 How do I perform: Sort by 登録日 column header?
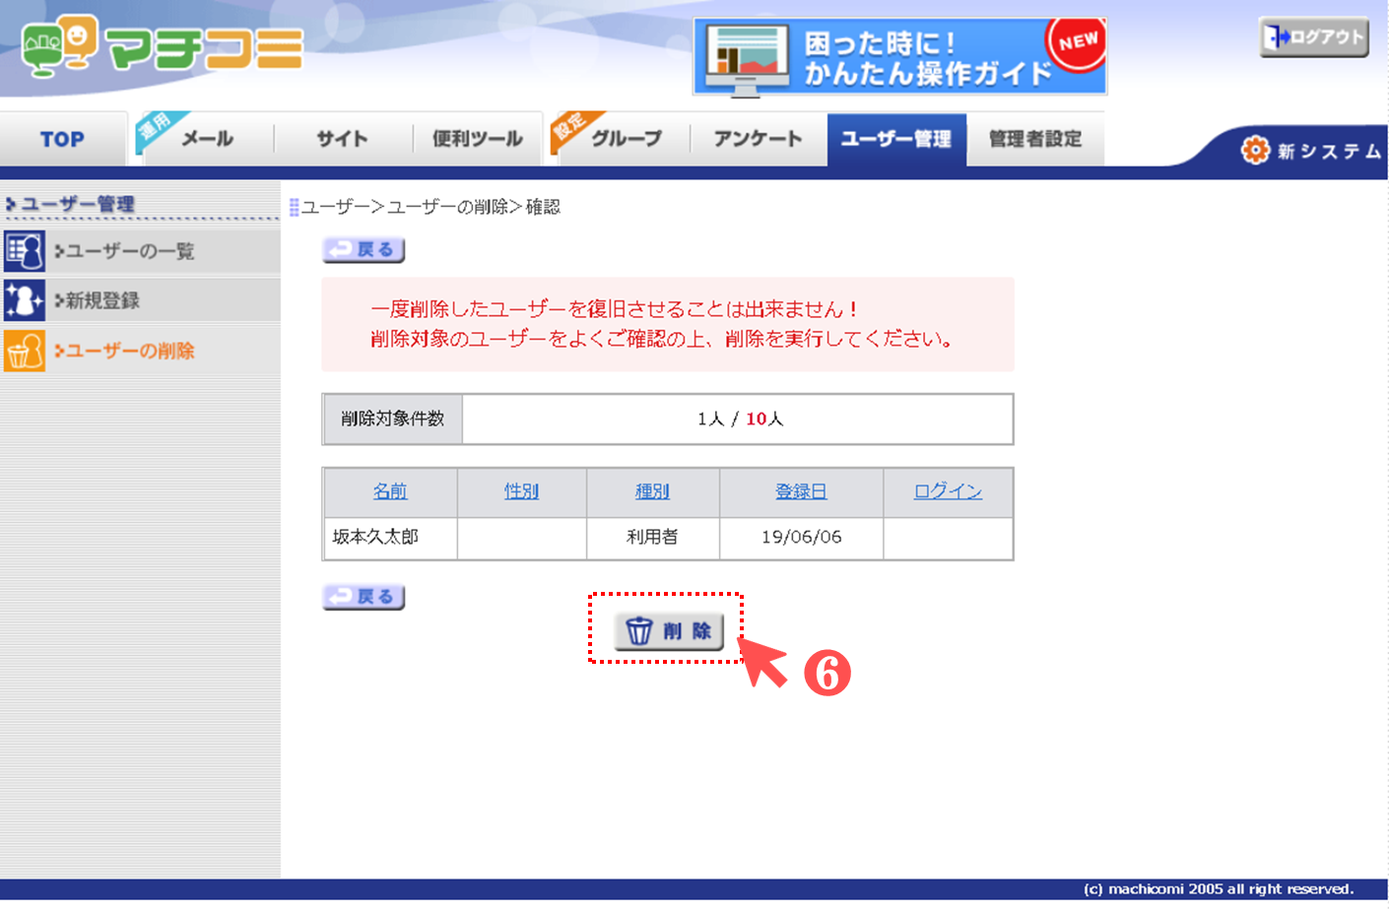tap(800, 490)
